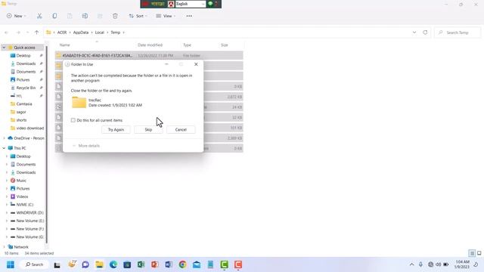
Task: Select Videos under This PC
Action: 22,196
